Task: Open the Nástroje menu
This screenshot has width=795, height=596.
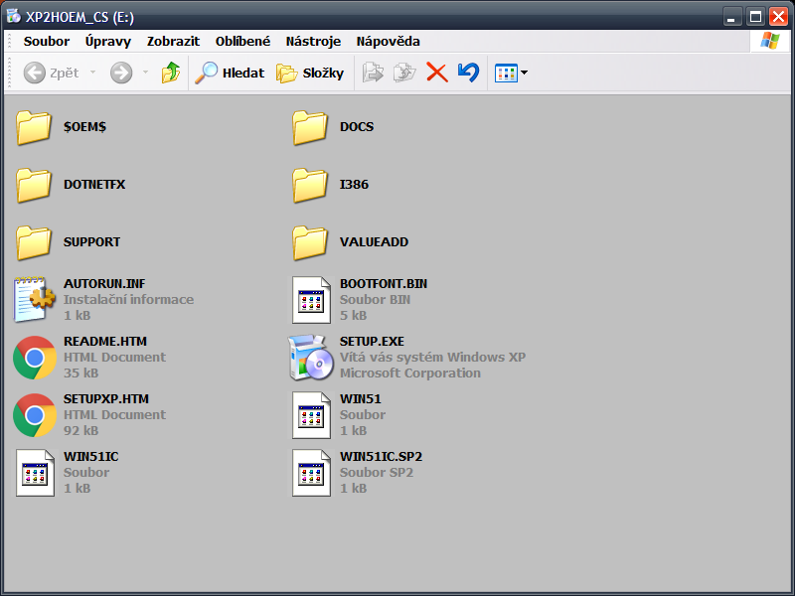Action: pyautogui.click(x=313, y=41)
